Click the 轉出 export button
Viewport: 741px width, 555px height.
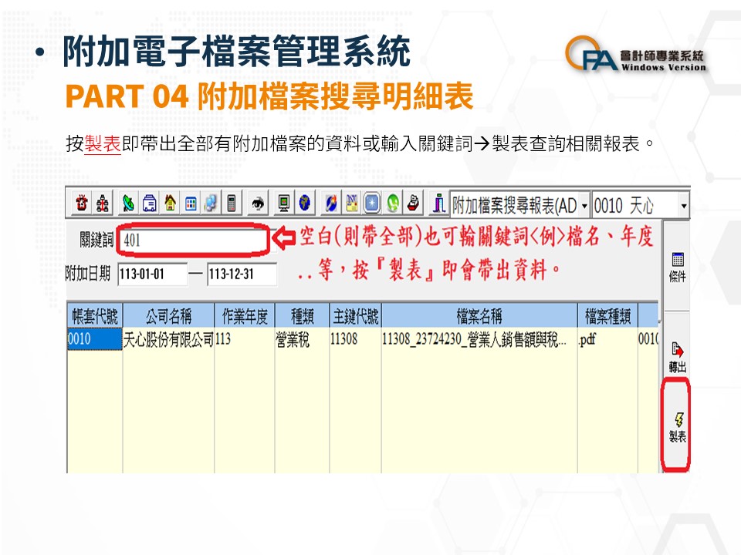[677, 357]
